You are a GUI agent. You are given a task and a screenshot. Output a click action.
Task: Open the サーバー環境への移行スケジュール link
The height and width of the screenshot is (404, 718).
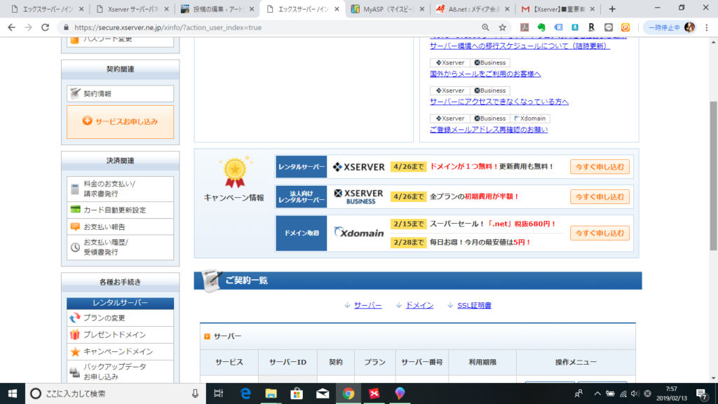tap(520, 46)
